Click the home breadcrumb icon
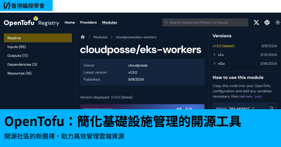This screenshot has width=281, height=147. (83, 37)
